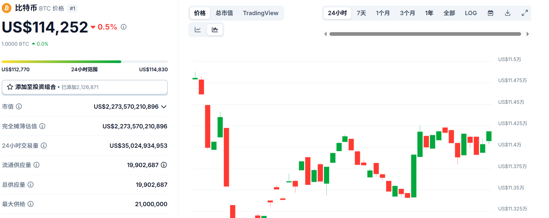Click the 24h range progress bar

coord(85,62)
